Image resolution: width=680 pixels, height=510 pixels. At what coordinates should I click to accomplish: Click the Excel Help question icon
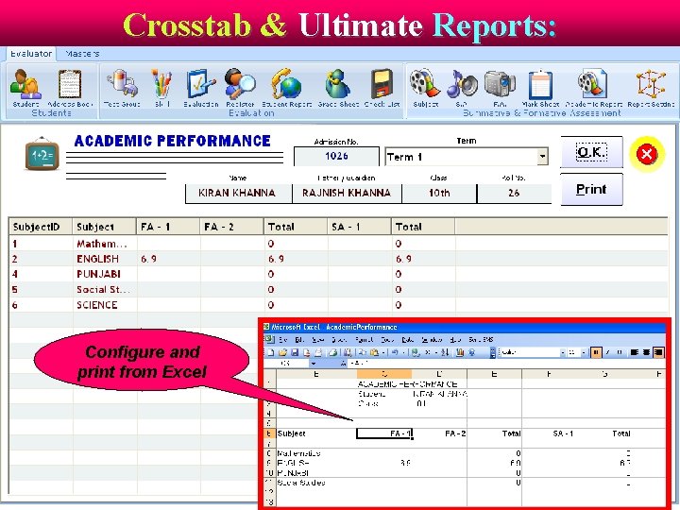[x=472, y=352]
